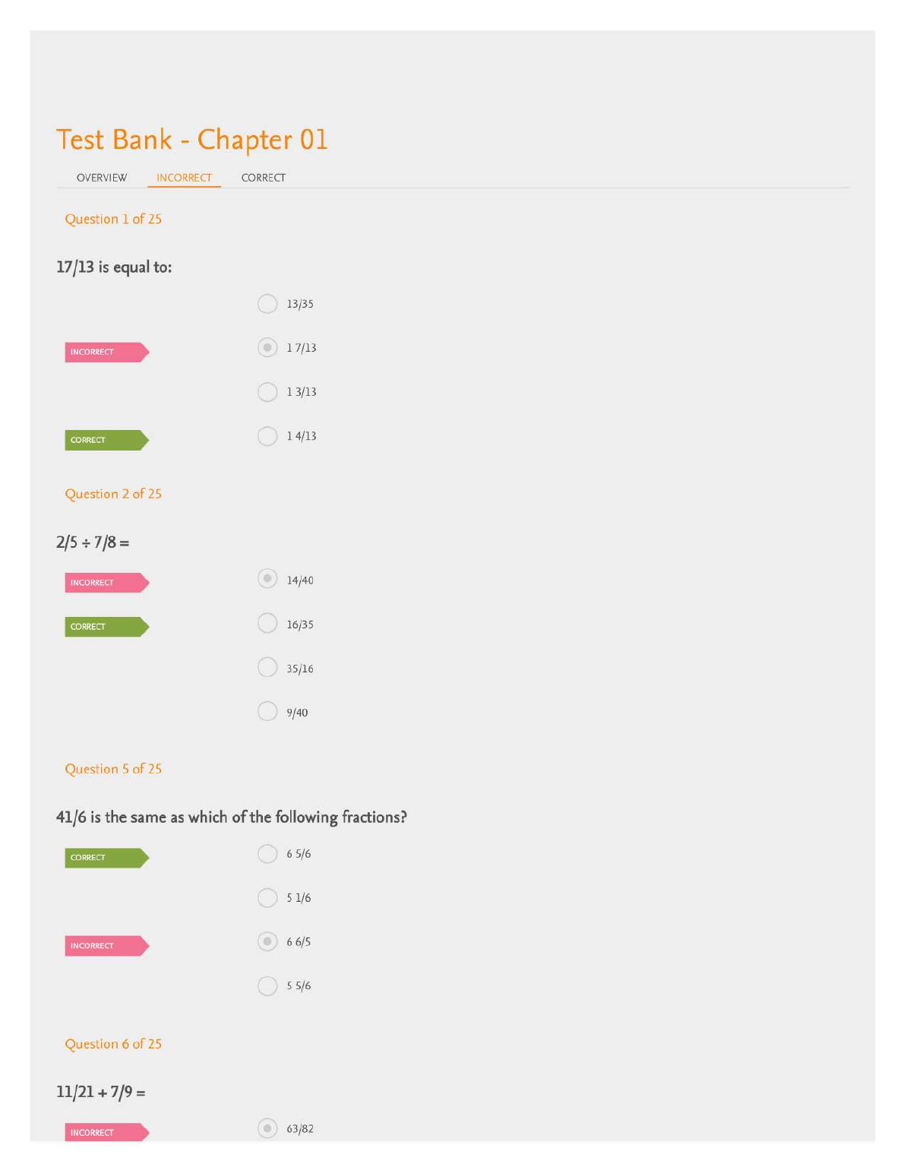Image resolution: width=904 pixels, height=1170 pixels.
Task: Switch to the CORRECT tab
Action: tap(263, 178)
